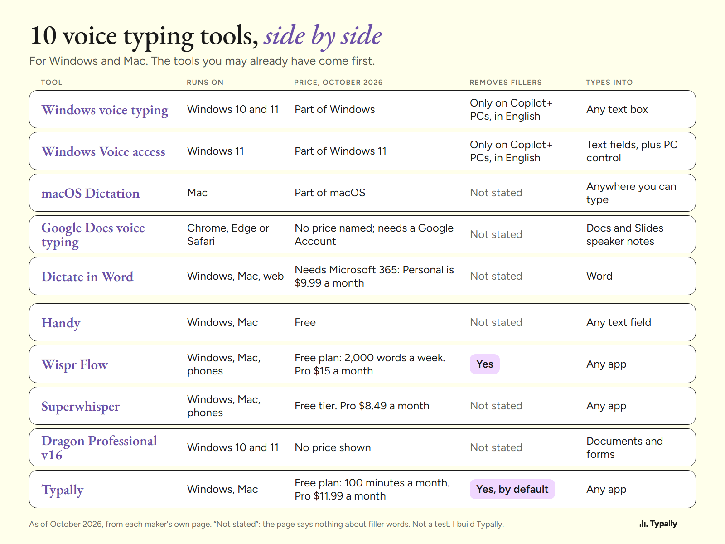Select the 'Wispr Flow' tool name
The width and height of the screenshot is (725, 544).
75,365
